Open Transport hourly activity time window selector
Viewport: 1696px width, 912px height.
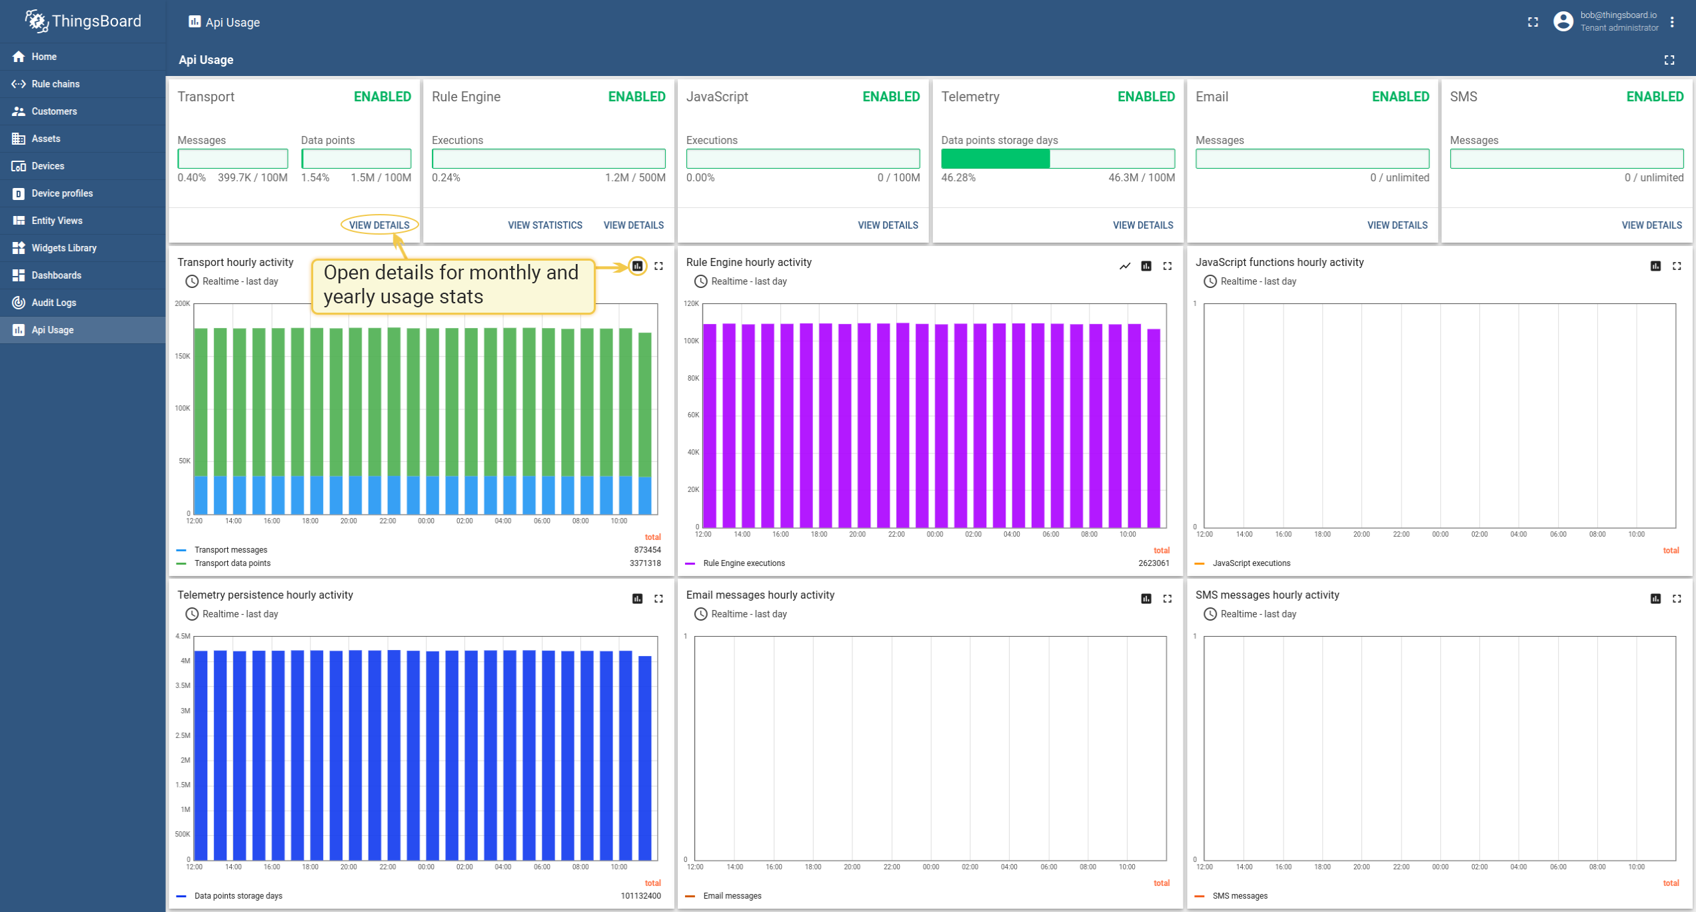(x=231, y=281)
